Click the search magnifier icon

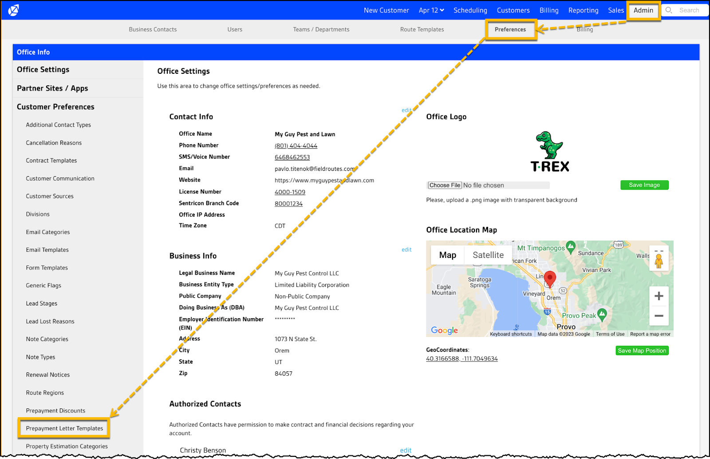pyautogui.click(x=669, y=10)
